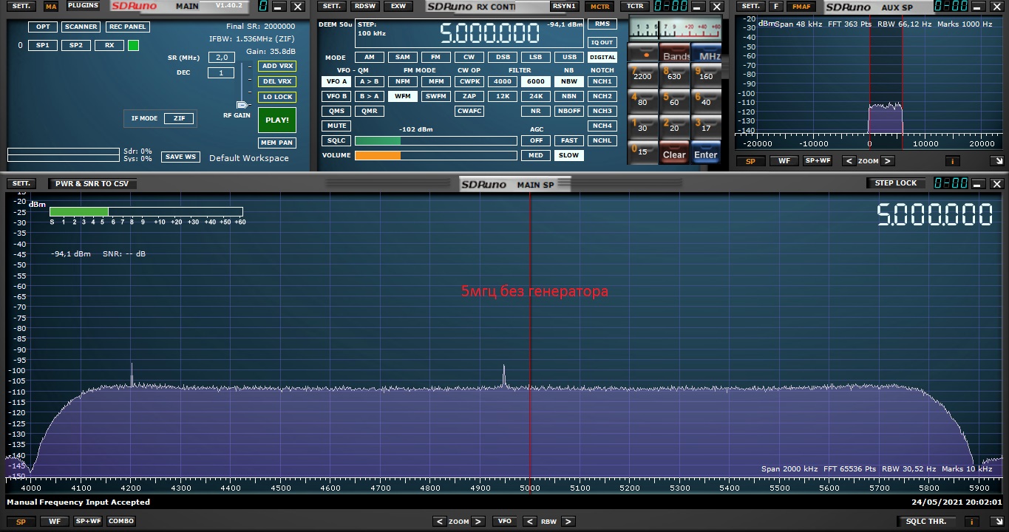
Task: Open SQLC THR. in MAIN SP bar
Action: (x=926, y=521)
